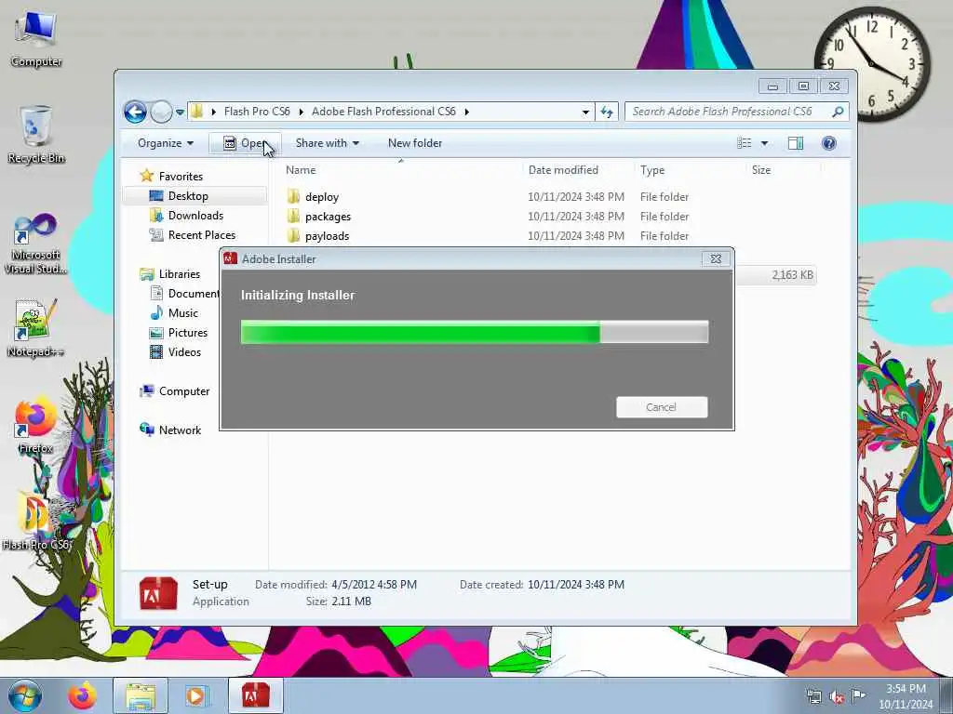Click the Adobe Installer title bar icon
The width and height of the screenshot is (953, 714).
tap(231, 258)
